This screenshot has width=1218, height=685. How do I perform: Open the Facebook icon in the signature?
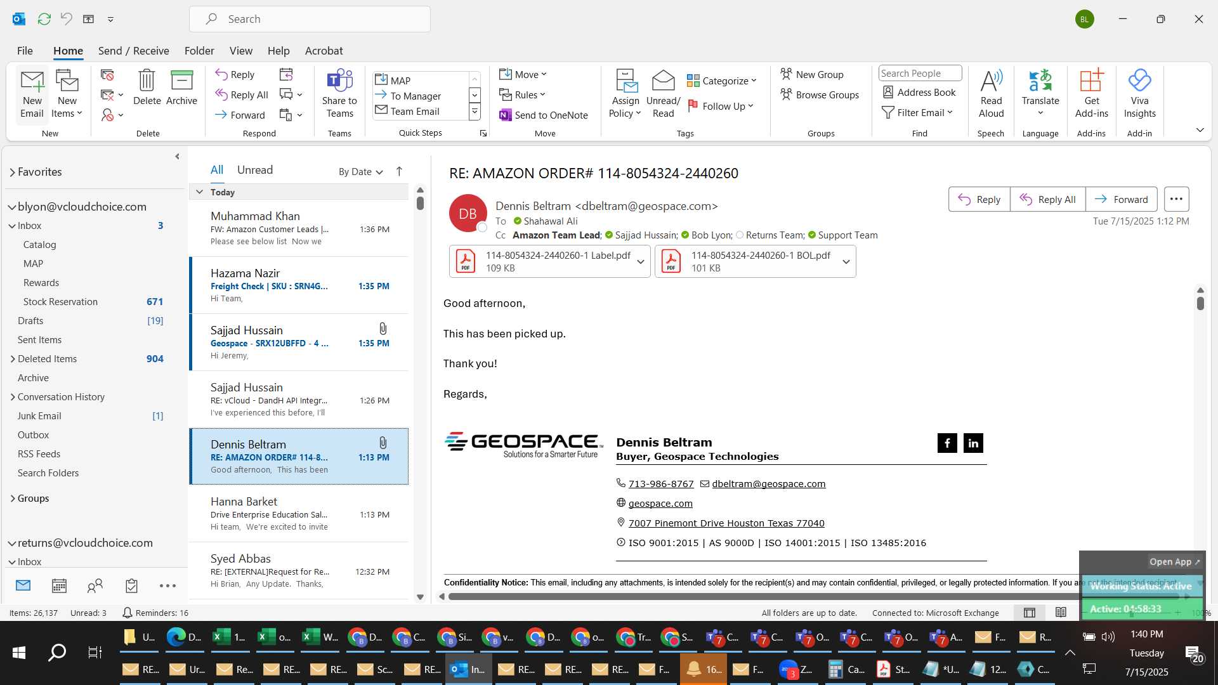click(x=947, y=443)
